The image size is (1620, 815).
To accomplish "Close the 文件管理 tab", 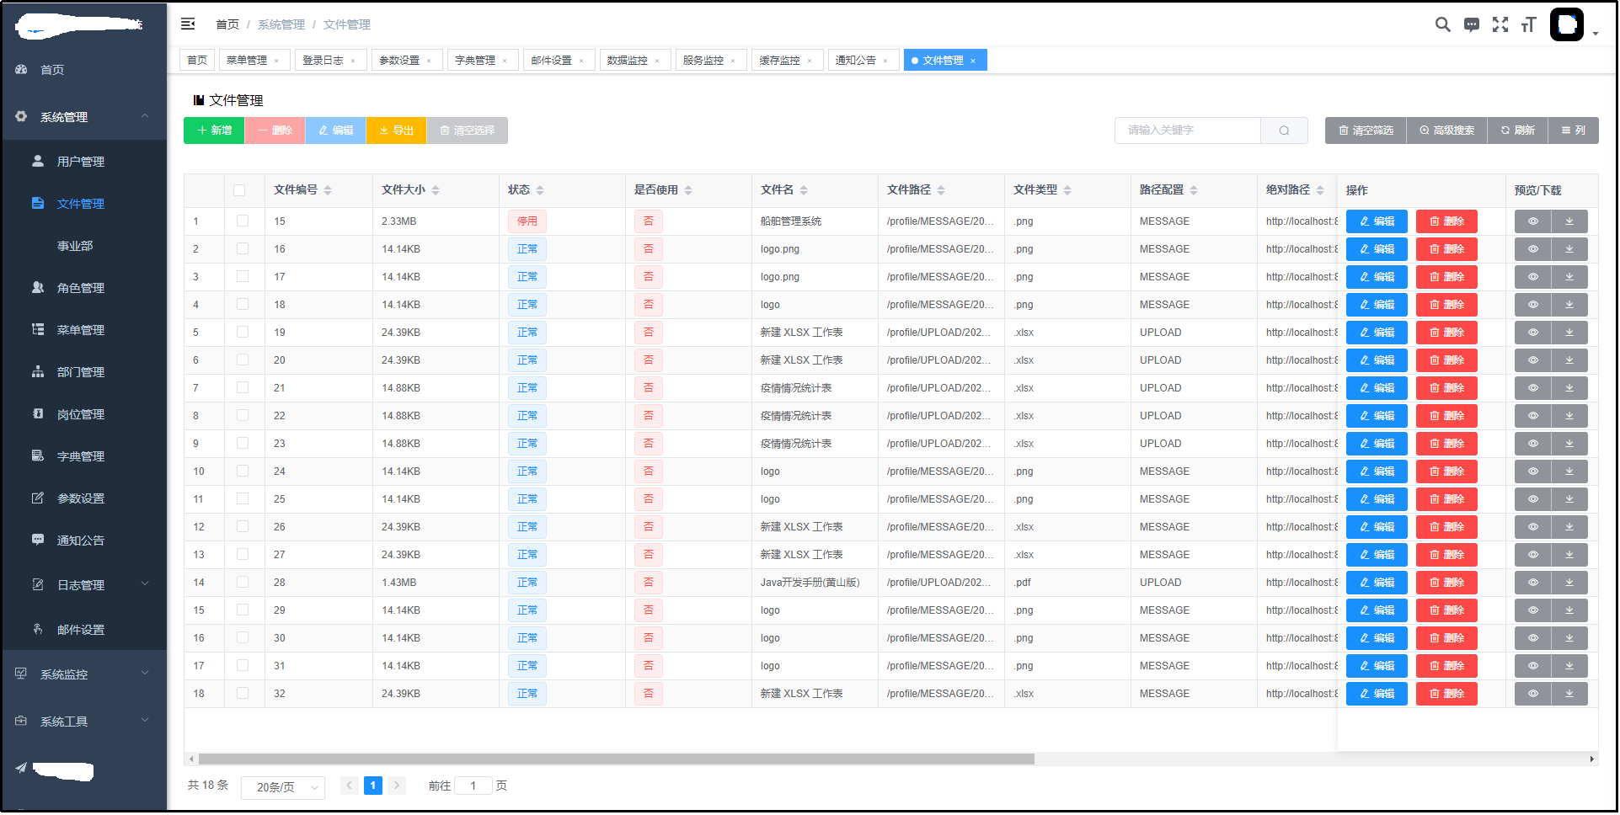I will pos(973,61).
